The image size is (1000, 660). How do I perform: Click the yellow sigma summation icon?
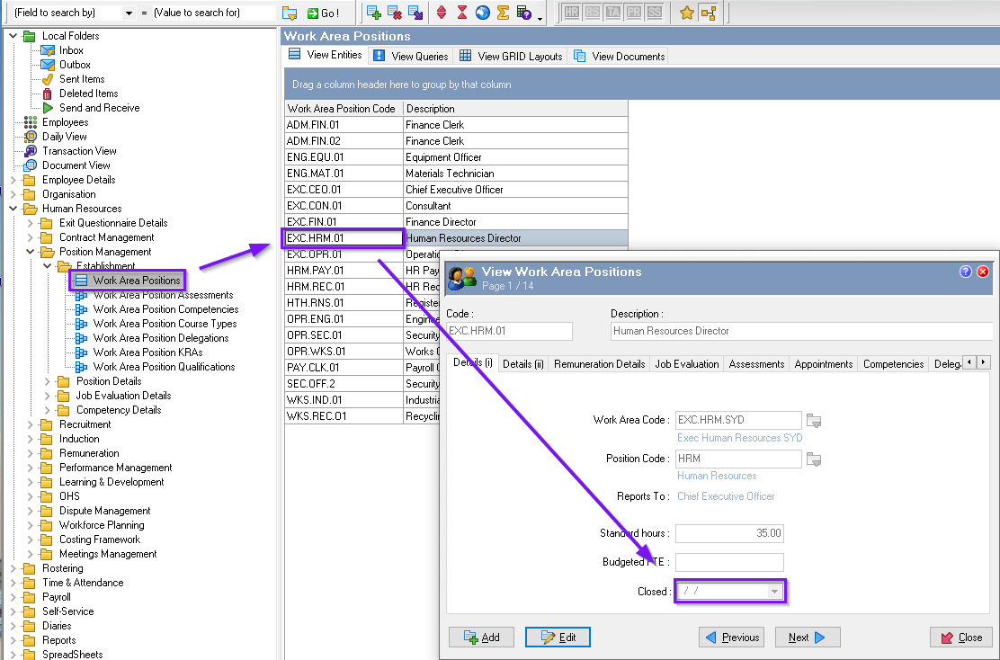[503, 13]
